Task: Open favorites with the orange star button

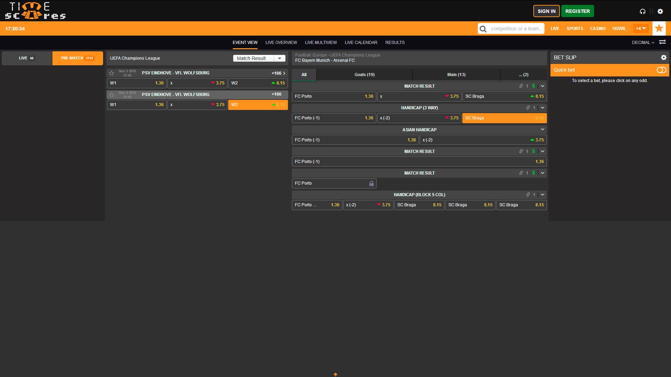Action: (x=659, y=28)
